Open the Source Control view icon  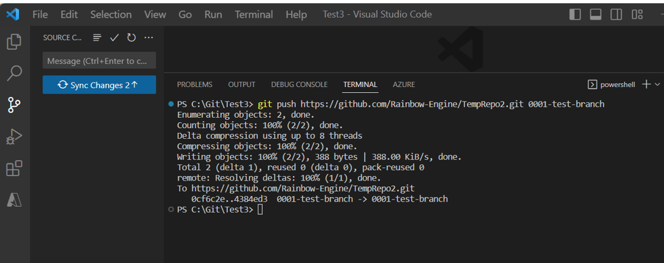point(14,105)
